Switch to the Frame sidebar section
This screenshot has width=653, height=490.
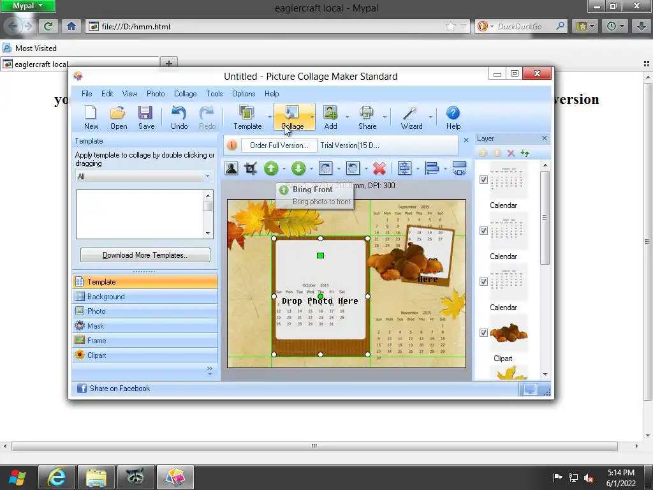[145, 341]
